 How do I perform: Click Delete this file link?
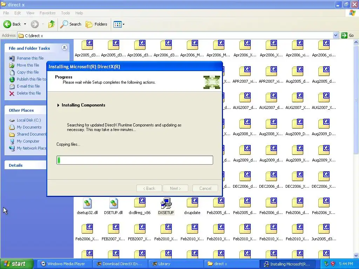[x=29, y=93]
